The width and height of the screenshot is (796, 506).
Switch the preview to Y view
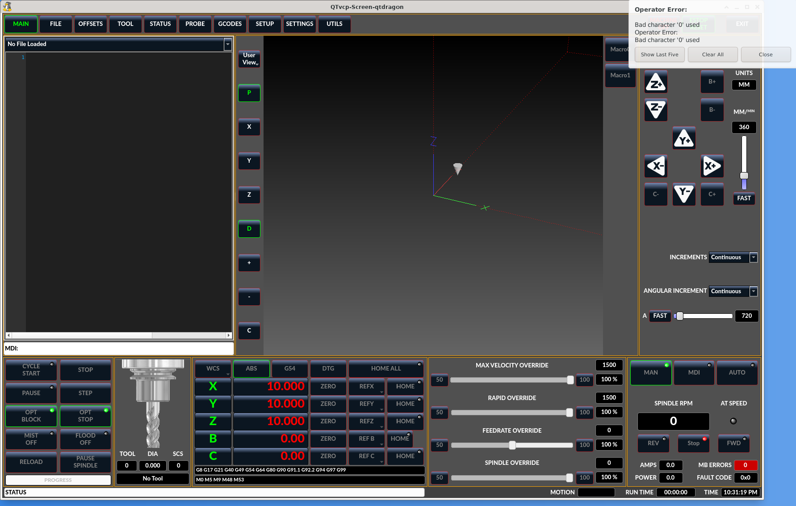(249, 161)
